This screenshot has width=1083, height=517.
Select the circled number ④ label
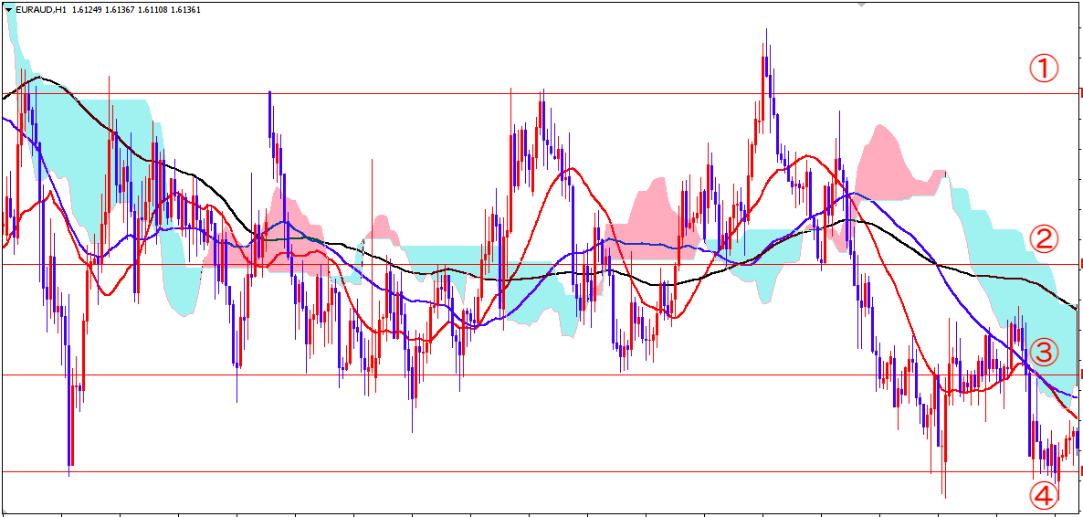pos(1044,496)
